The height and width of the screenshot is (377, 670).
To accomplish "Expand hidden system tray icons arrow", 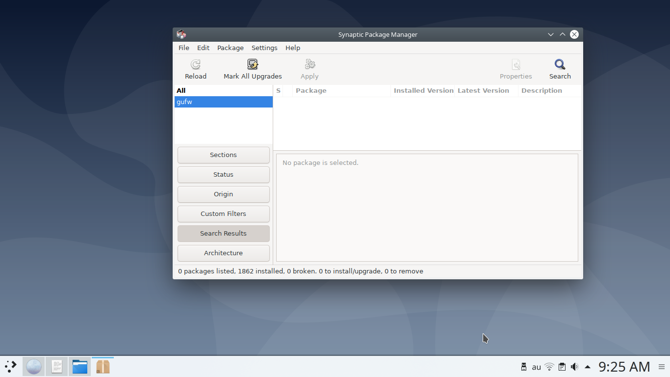I will 588,367.
